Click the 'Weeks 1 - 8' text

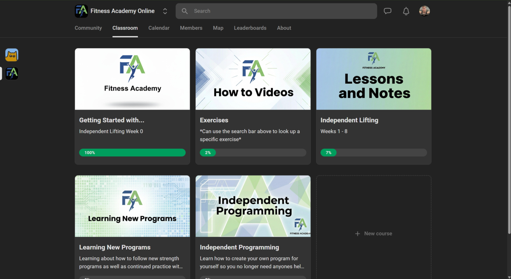click(x=334, y=131)
